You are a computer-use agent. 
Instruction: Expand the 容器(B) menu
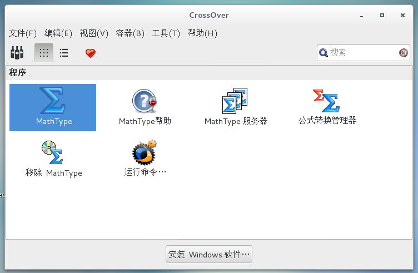click(x=130, y=33)
